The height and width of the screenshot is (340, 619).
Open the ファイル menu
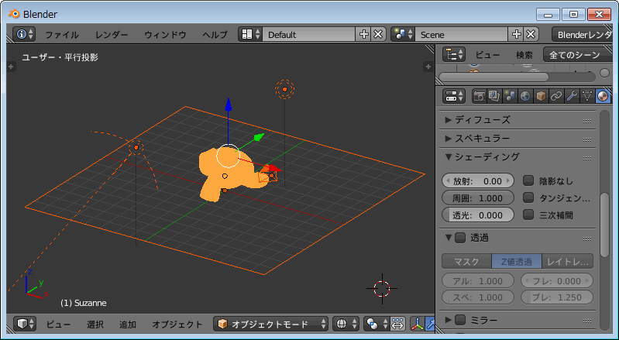(x=61, y=35)
